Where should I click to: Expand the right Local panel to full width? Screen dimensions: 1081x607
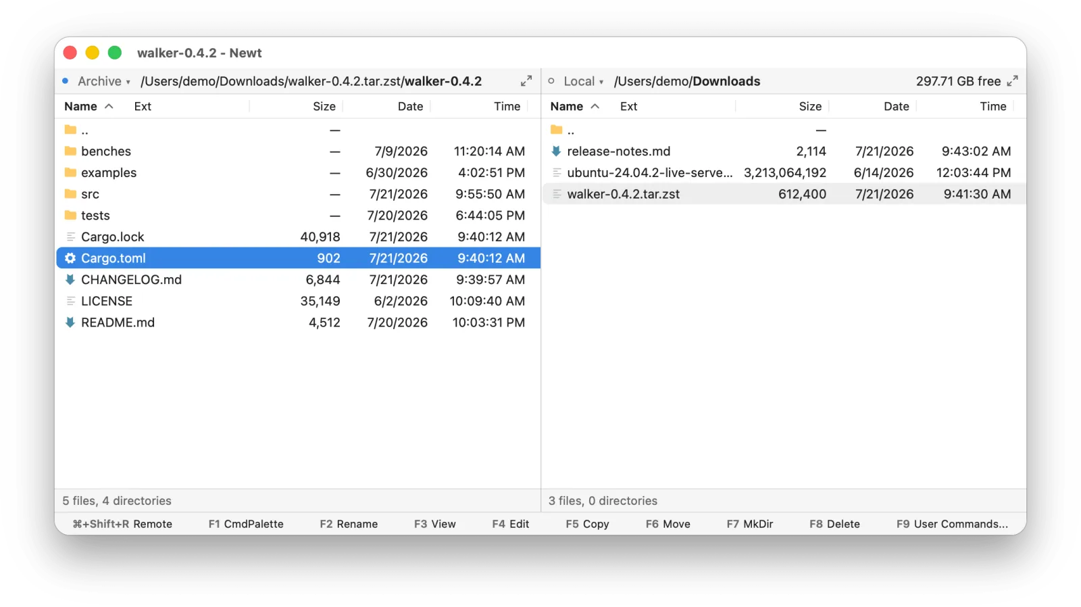click(x=1012, y=81)
